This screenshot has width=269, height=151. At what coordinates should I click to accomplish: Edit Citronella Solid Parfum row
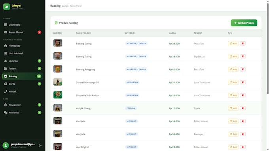(233, 95)
